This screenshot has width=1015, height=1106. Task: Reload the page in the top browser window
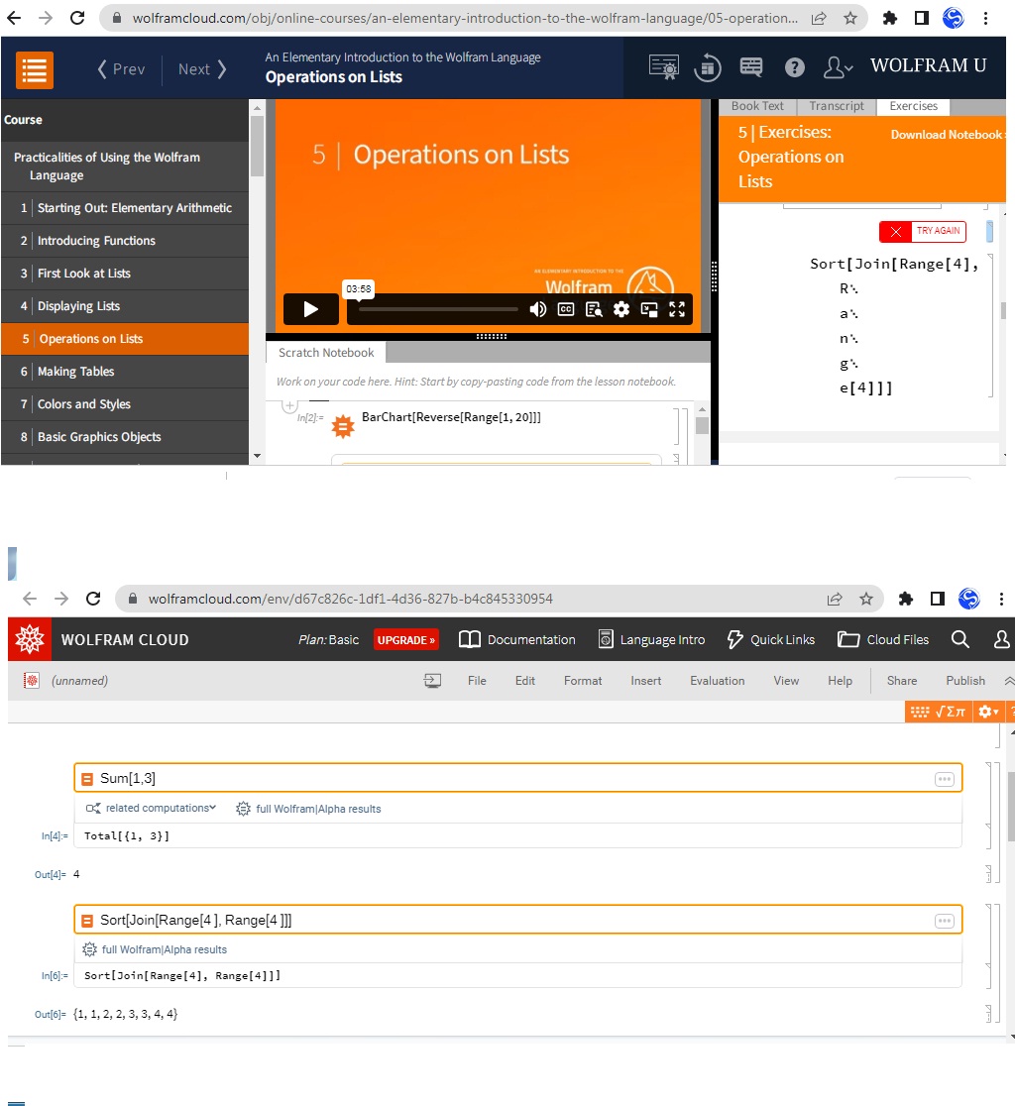(77, 18)
